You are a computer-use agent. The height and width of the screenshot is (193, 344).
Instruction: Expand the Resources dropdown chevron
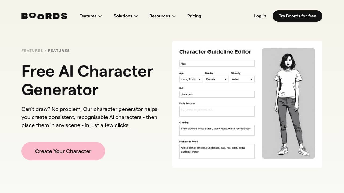click(x=174, y=16)
